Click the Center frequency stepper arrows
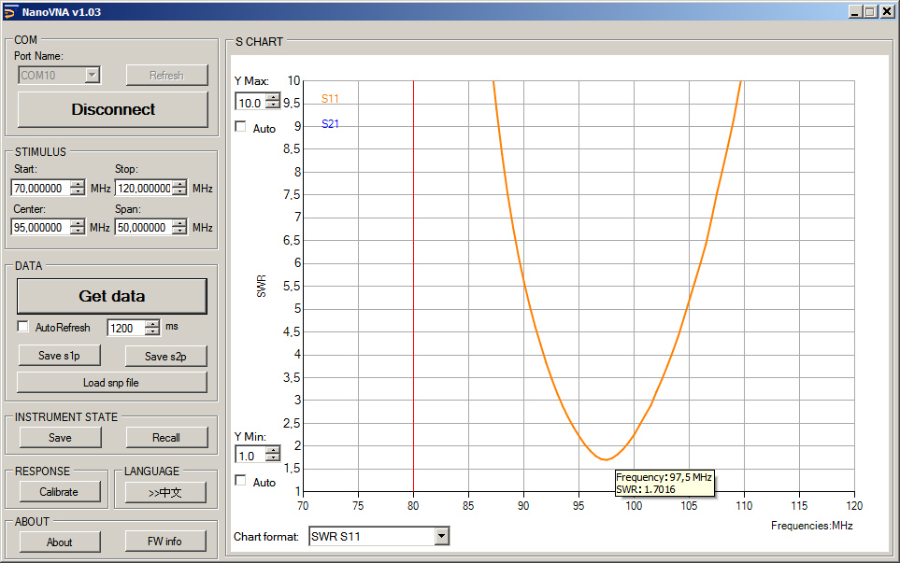 pyautogui.click(x=78, y=228)
